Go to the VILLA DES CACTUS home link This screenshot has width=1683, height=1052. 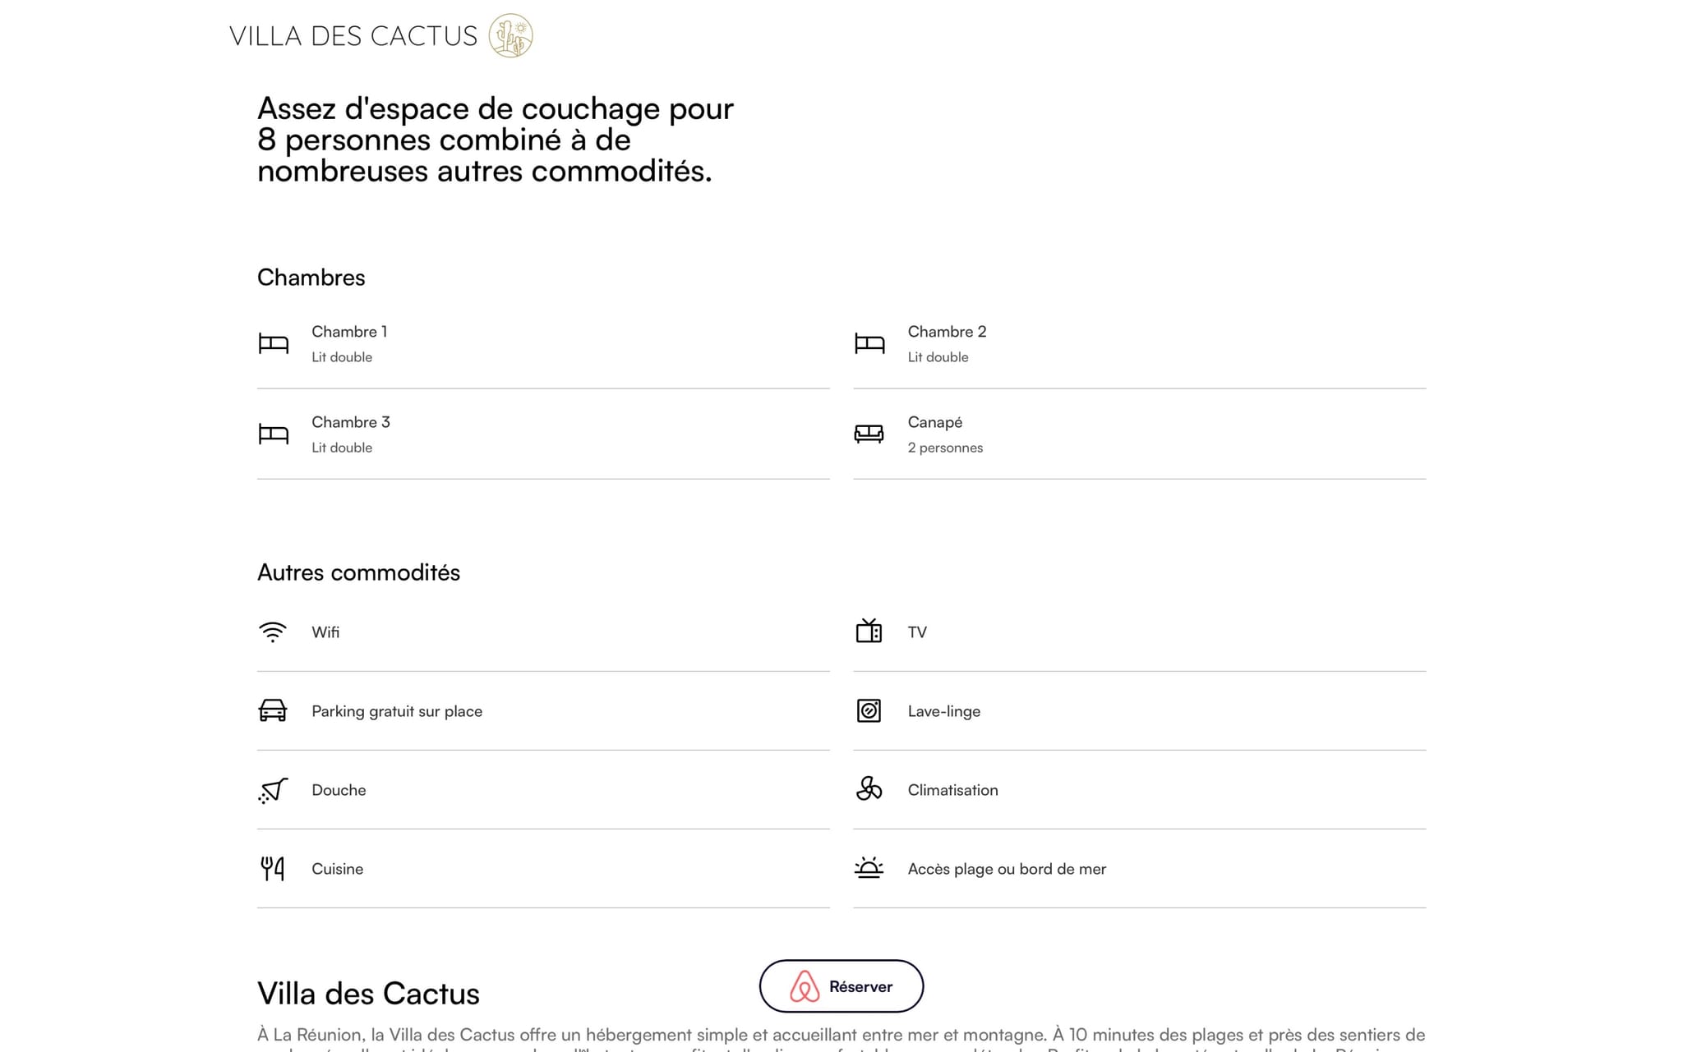coord(380,35)
